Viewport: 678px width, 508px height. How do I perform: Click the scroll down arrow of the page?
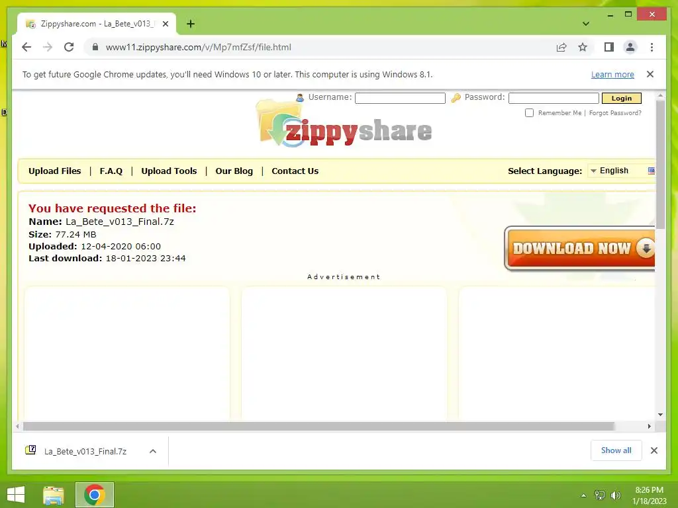click(660, 415)
